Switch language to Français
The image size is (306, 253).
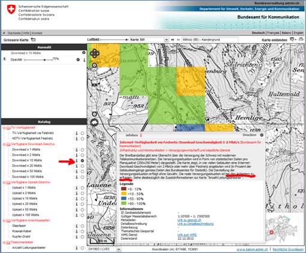tap(273, 33)
